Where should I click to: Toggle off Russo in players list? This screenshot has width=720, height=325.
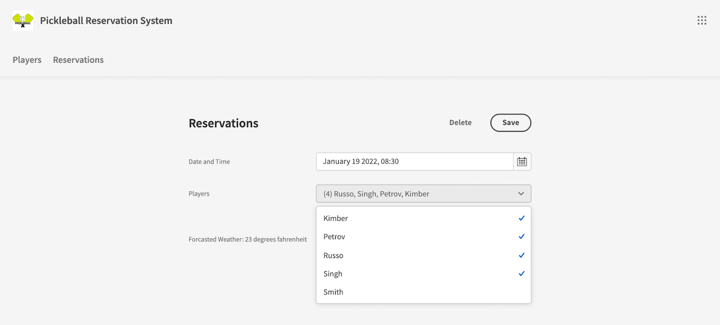click(333, 255)
